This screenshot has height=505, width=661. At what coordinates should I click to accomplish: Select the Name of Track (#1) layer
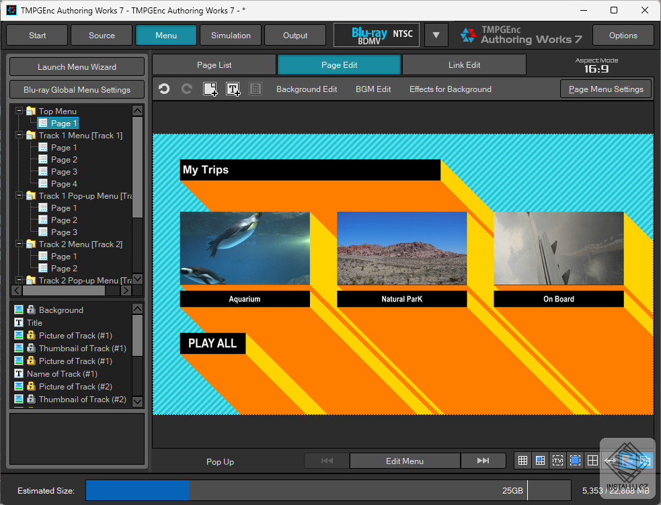point(62,373)
